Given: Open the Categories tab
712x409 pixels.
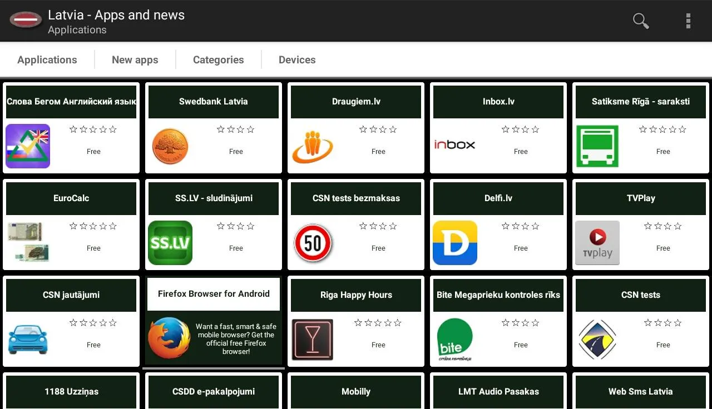Looking at the screenshot, I should point(219,60).
